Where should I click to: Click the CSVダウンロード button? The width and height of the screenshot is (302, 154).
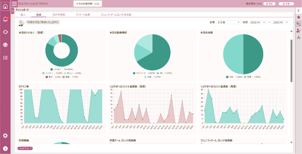point(25,148)
